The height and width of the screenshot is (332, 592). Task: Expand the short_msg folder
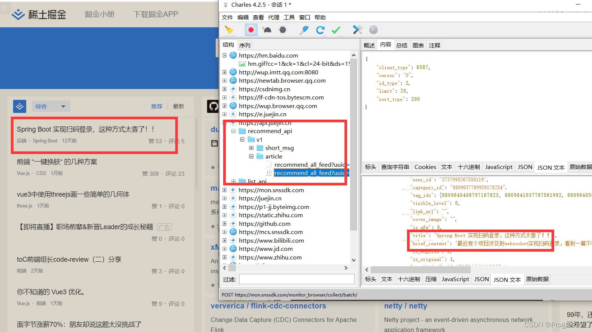[251, 148]
